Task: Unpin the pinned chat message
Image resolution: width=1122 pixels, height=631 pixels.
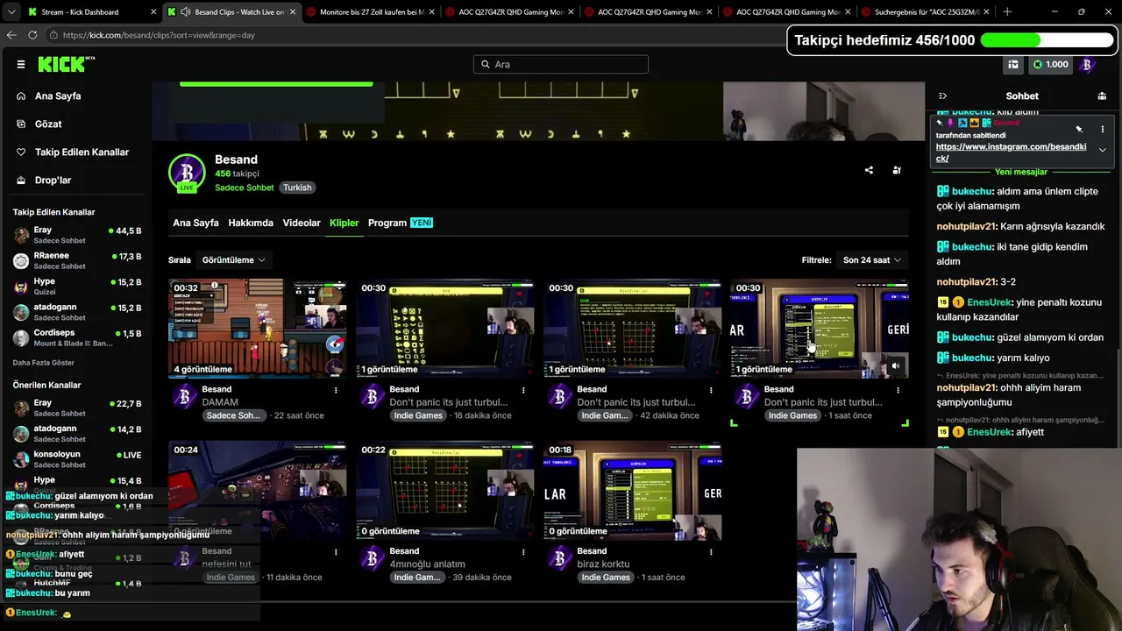Action: (x=1079, y=129)
